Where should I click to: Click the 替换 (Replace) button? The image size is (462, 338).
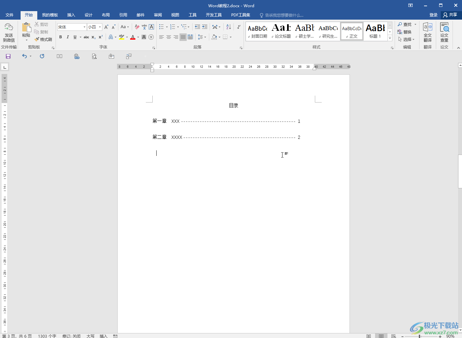point(405,32)
